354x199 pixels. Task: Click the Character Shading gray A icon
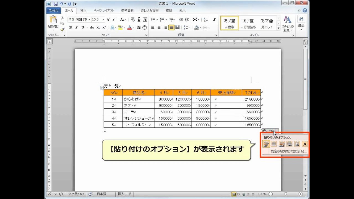click(139, 27)
